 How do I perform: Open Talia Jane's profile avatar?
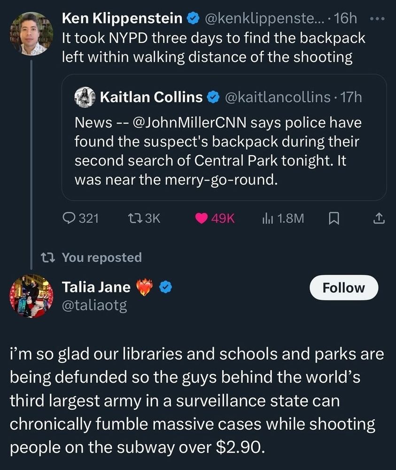coord(31,296)
